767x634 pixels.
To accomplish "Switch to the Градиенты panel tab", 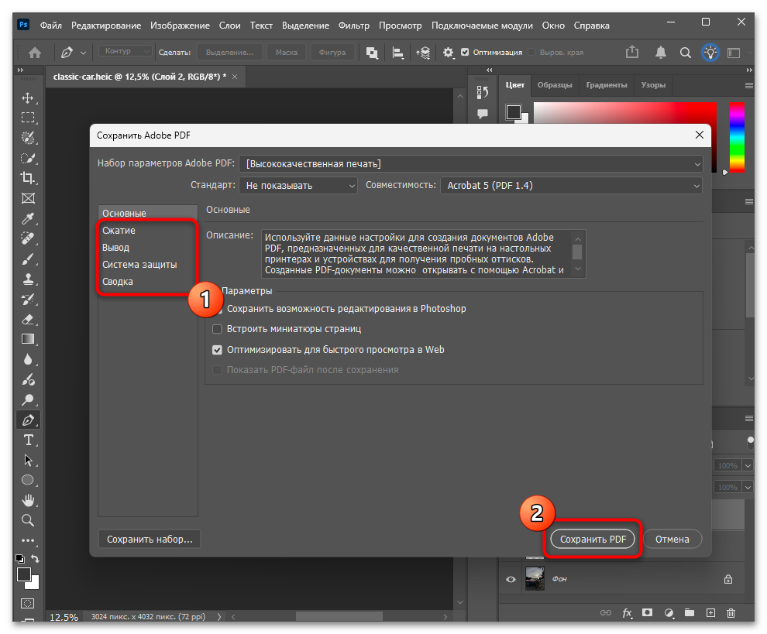I will 606,85.
